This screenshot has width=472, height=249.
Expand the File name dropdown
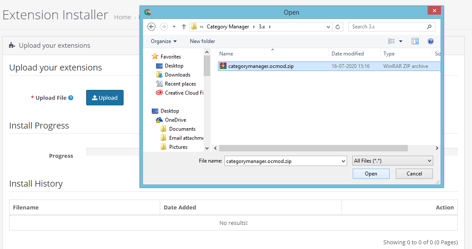344,161
